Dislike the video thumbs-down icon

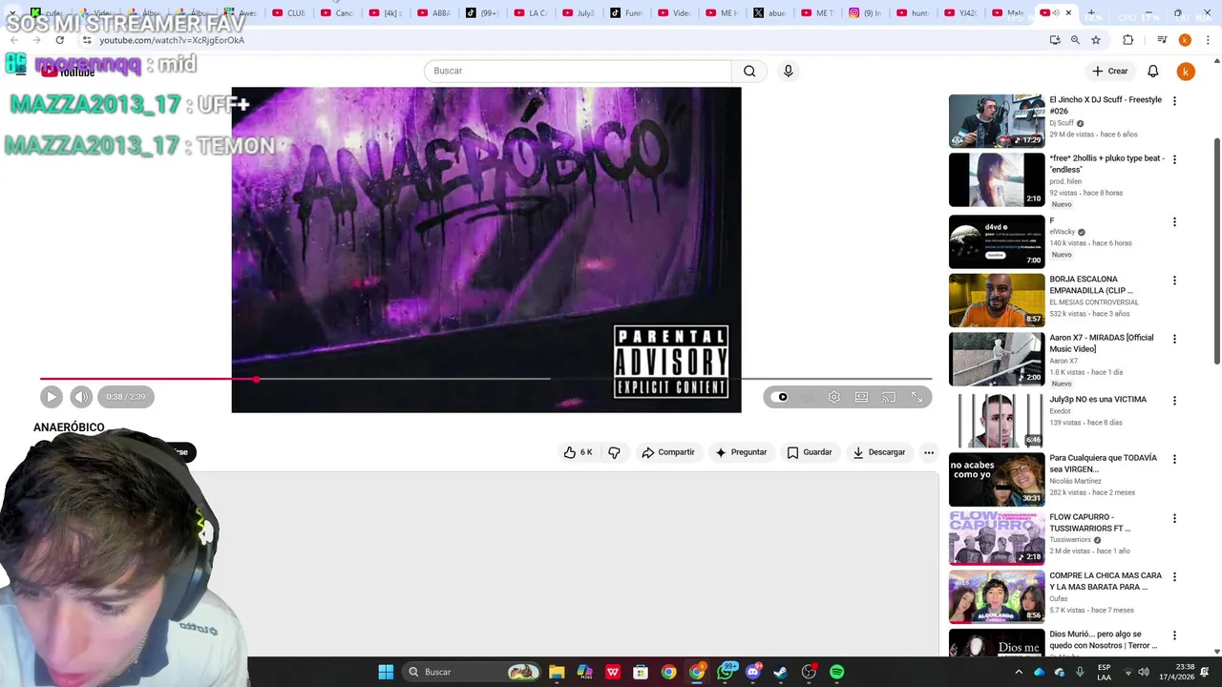614,452
